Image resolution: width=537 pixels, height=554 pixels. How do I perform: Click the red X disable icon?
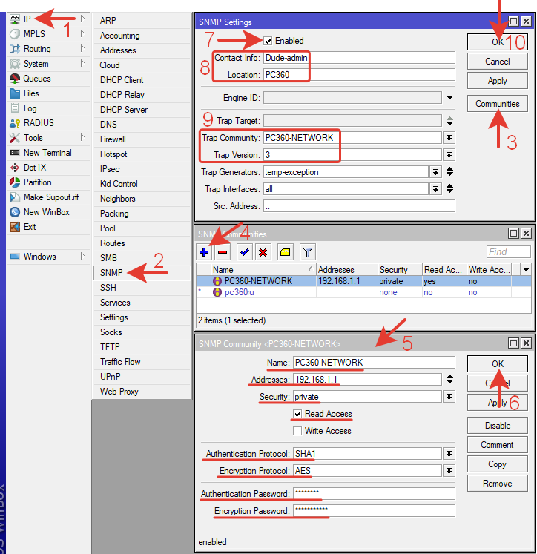[x=263, y=252]
